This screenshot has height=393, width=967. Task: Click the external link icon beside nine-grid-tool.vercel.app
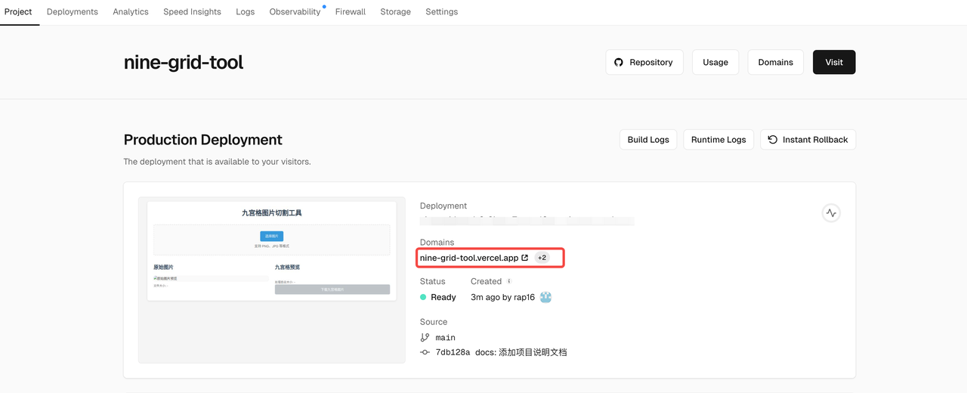525,258
